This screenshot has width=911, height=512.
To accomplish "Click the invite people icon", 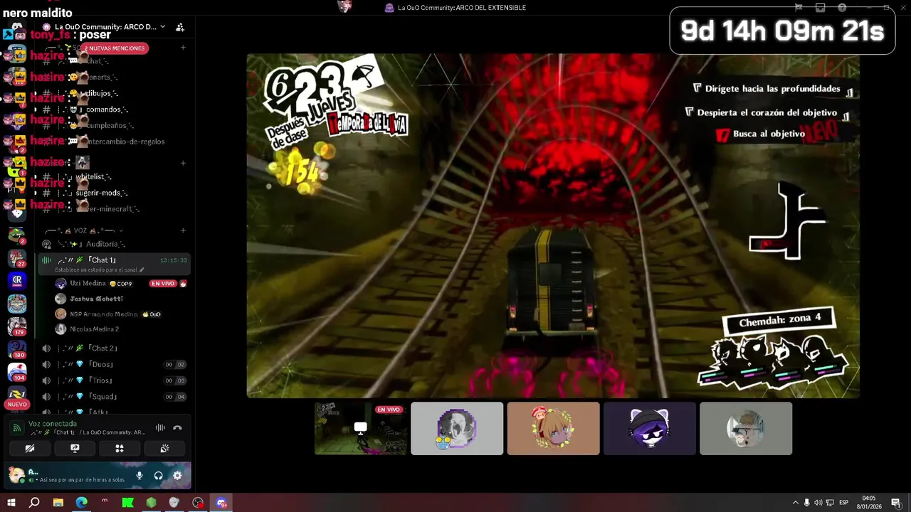I will pos(180,27).
